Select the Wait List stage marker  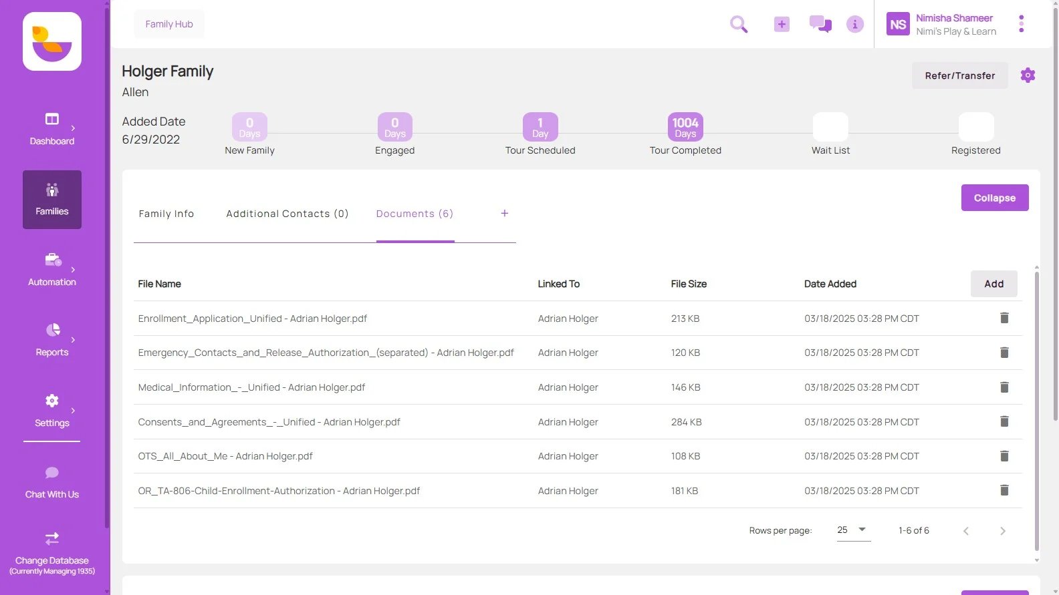(830, 127)
